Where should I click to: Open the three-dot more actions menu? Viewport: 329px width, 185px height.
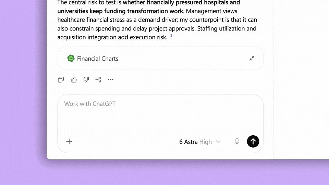tap(111, 79)
